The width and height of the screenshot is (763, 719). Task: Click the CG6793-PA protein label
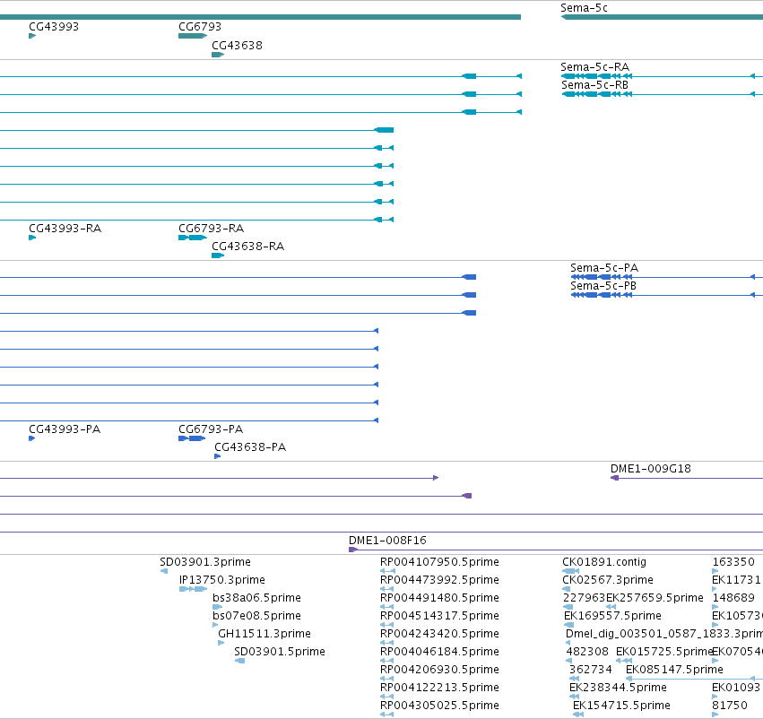click(211, 429)
